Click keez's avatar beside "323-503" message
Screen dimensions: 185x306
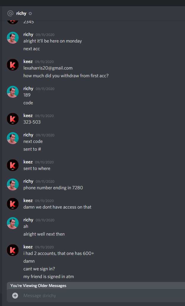[x=13, y=119]
